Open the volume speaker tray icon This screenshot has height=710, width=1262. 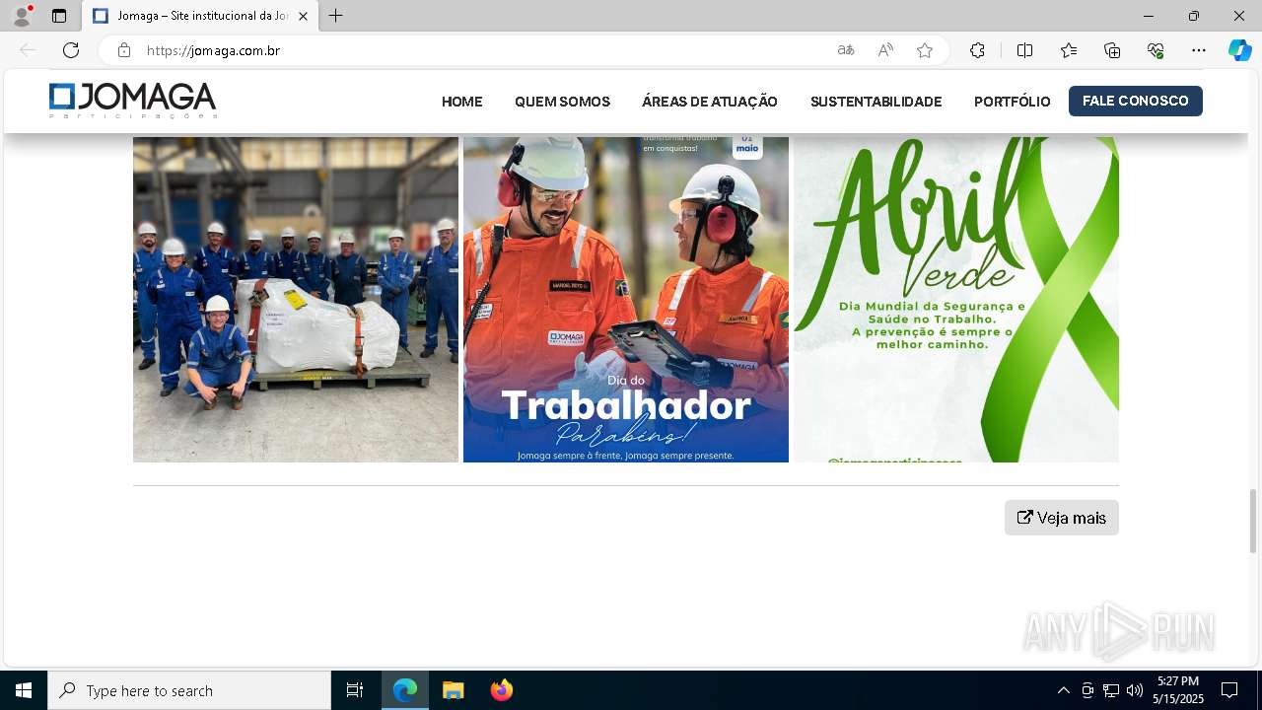click(x=1134, y=690)
